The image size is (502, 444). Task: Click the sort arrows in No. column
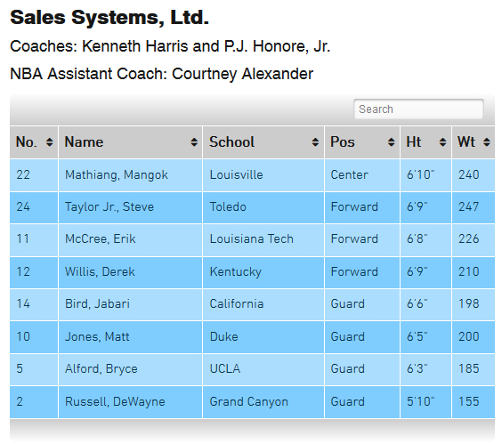(x=49, y=142)
